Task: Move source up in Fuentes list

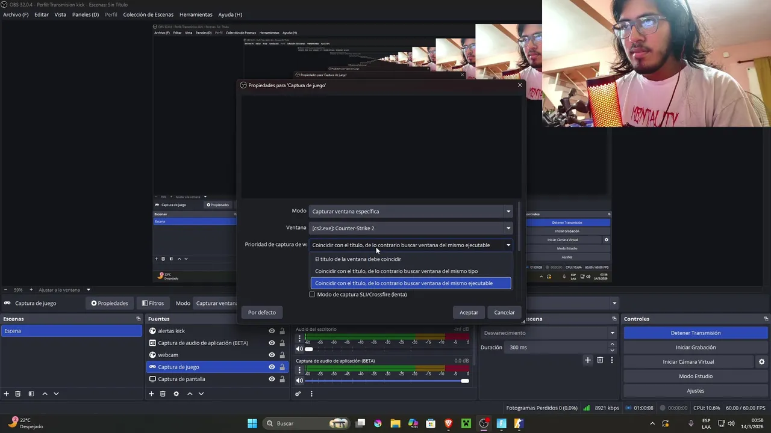Action: tap(190, 394)
